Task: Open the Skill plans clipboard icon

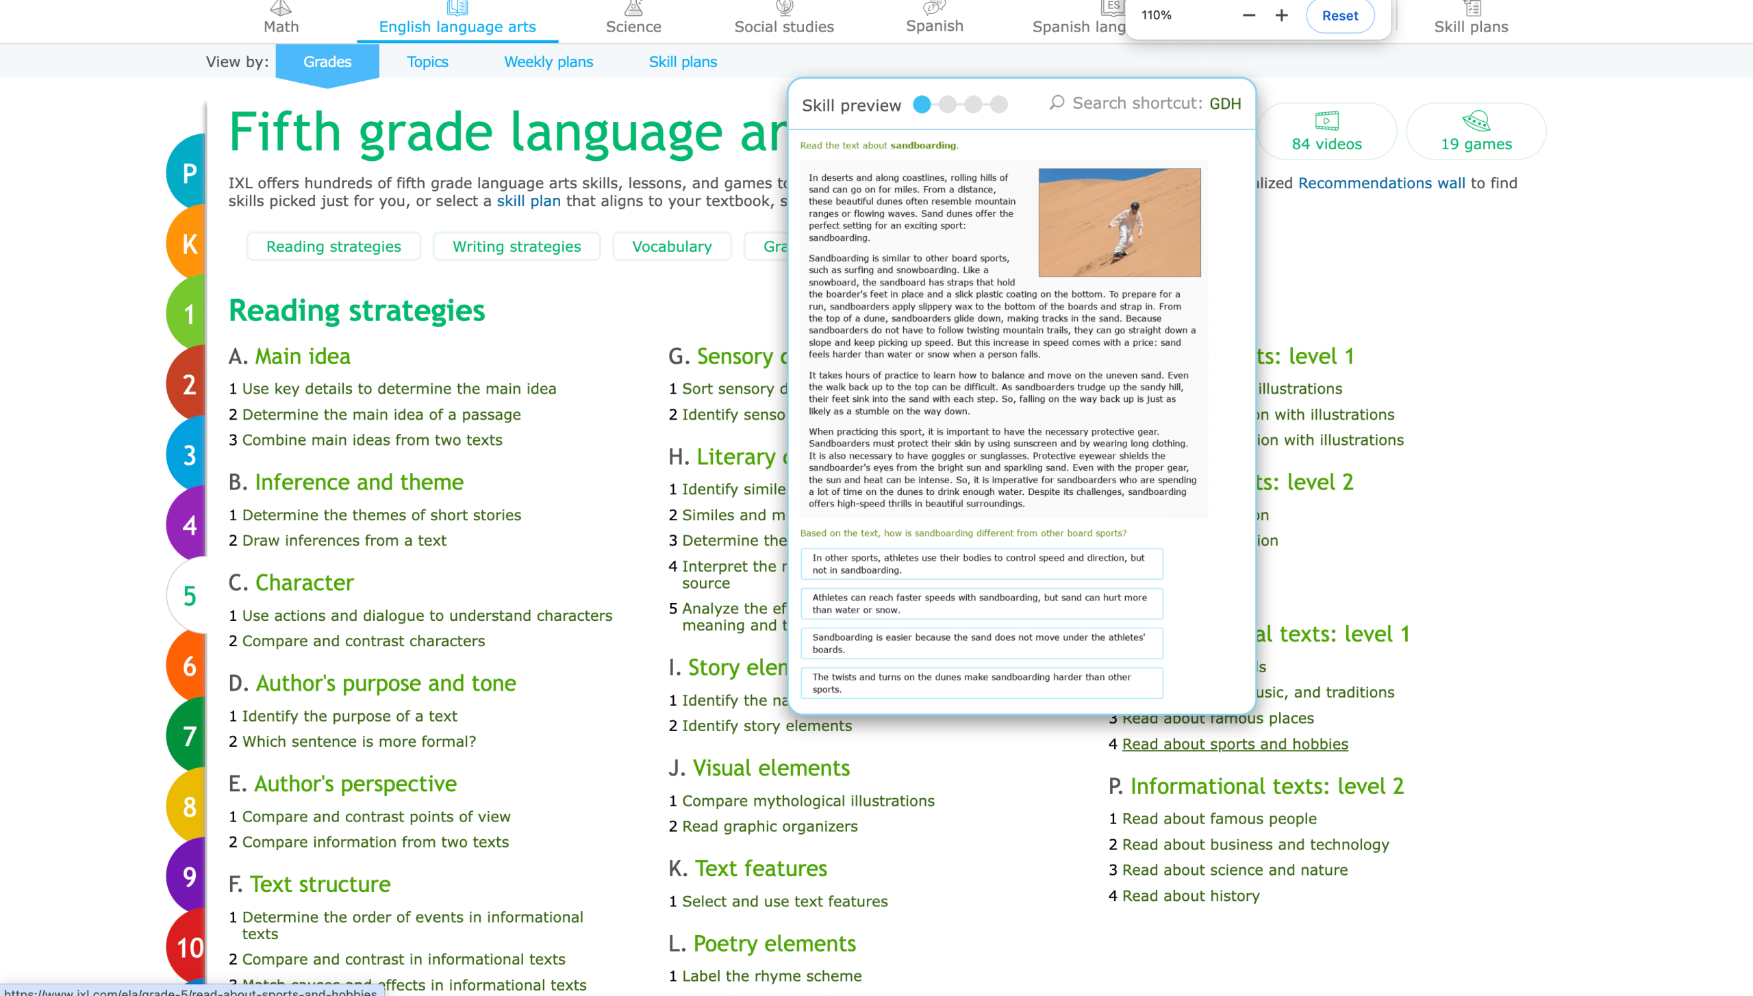Action: [1472, 8]
